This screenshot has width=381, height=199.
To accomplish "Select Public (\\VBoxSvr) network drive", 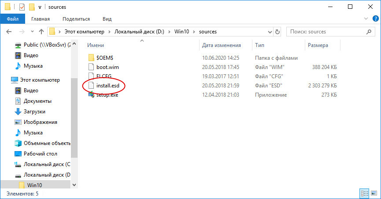I will click(43, 45).
